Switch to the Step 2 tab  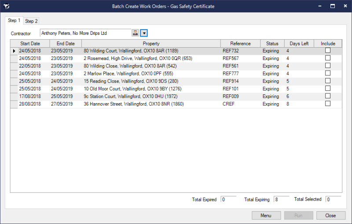[31, 21]
